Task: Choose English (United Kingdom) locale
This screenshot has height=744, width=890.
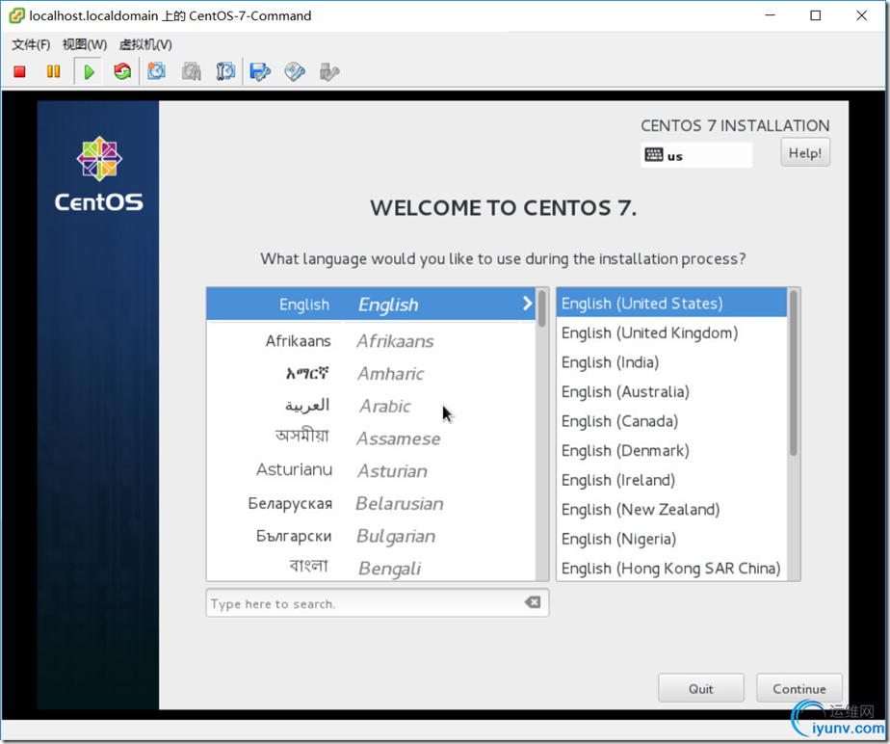Action: tap(672, 332)
